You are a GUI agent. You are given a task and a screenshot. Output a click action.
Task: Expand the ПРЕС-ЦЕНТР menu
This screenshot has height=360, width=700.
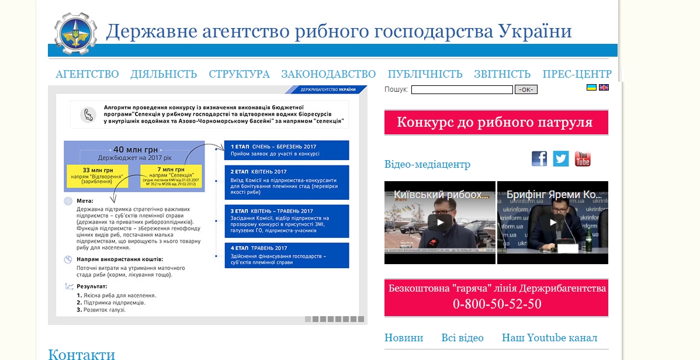[577, 74]
